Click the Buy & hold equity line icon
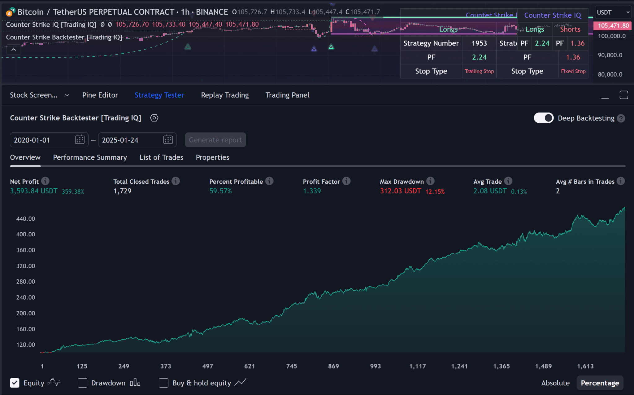Viewport: 634px width, 395px height. point(240,382)
